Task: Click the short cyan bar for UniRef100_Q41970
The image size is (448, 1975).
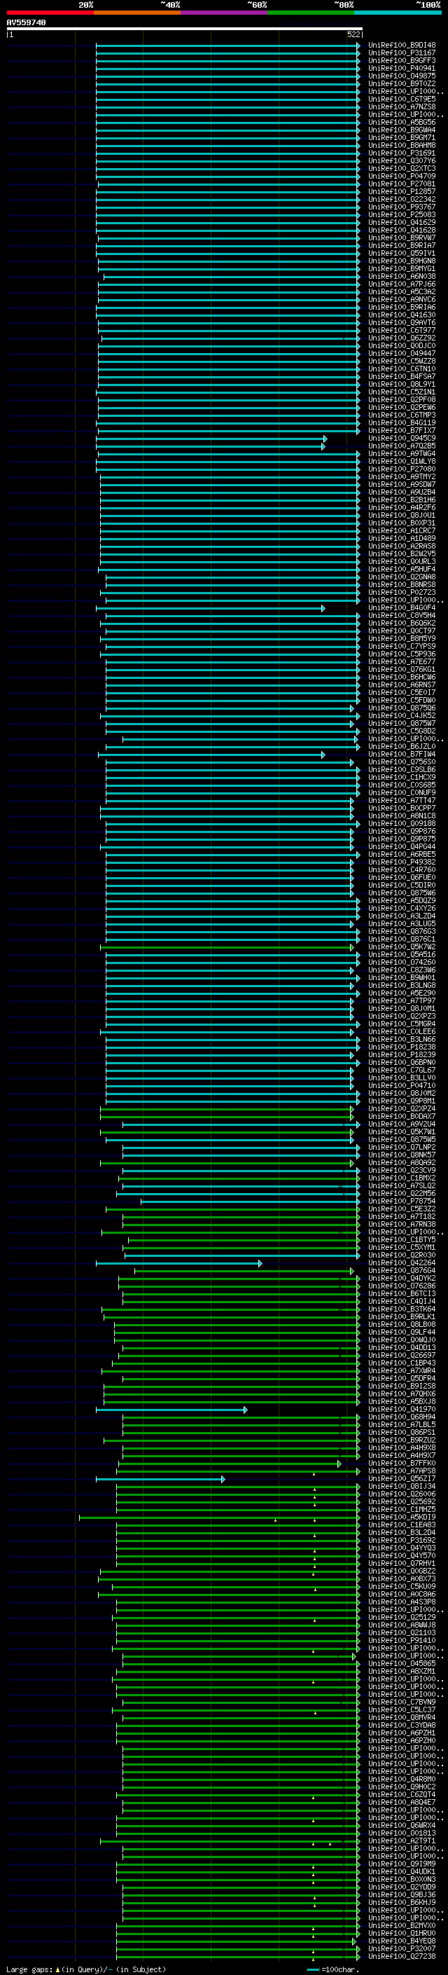Action: (171, 1409)
